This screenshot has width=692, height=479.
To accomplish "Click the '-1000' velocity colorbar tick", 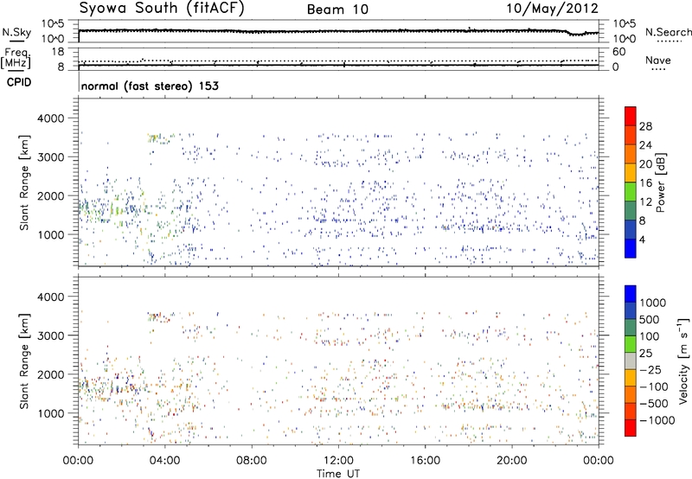I will [657, 420].
